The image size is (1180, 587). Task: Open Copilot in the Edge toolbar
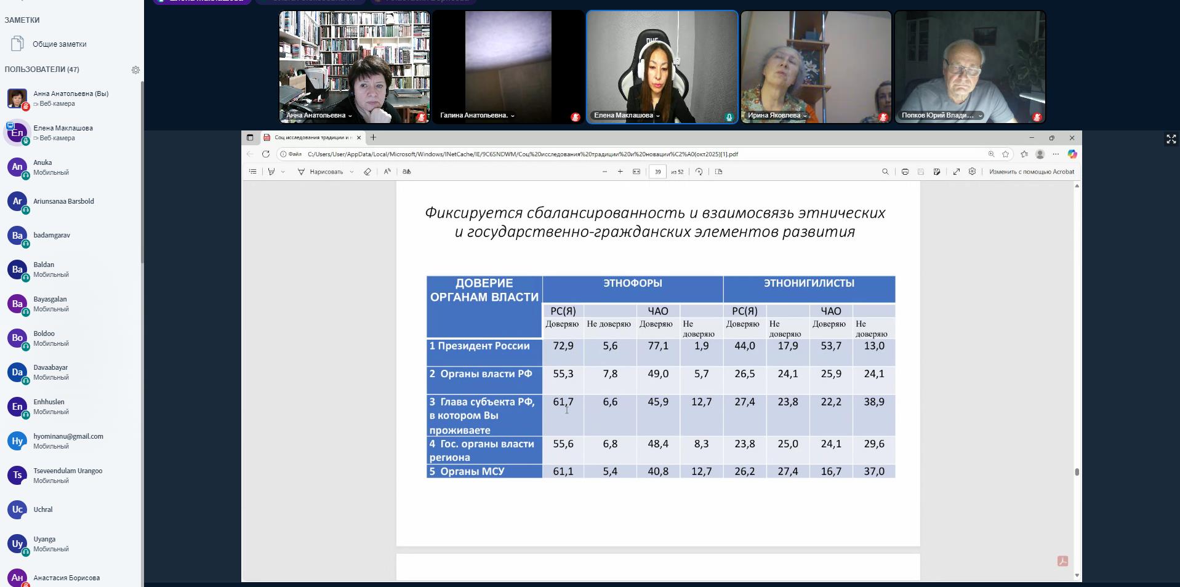pos(1072,154)
